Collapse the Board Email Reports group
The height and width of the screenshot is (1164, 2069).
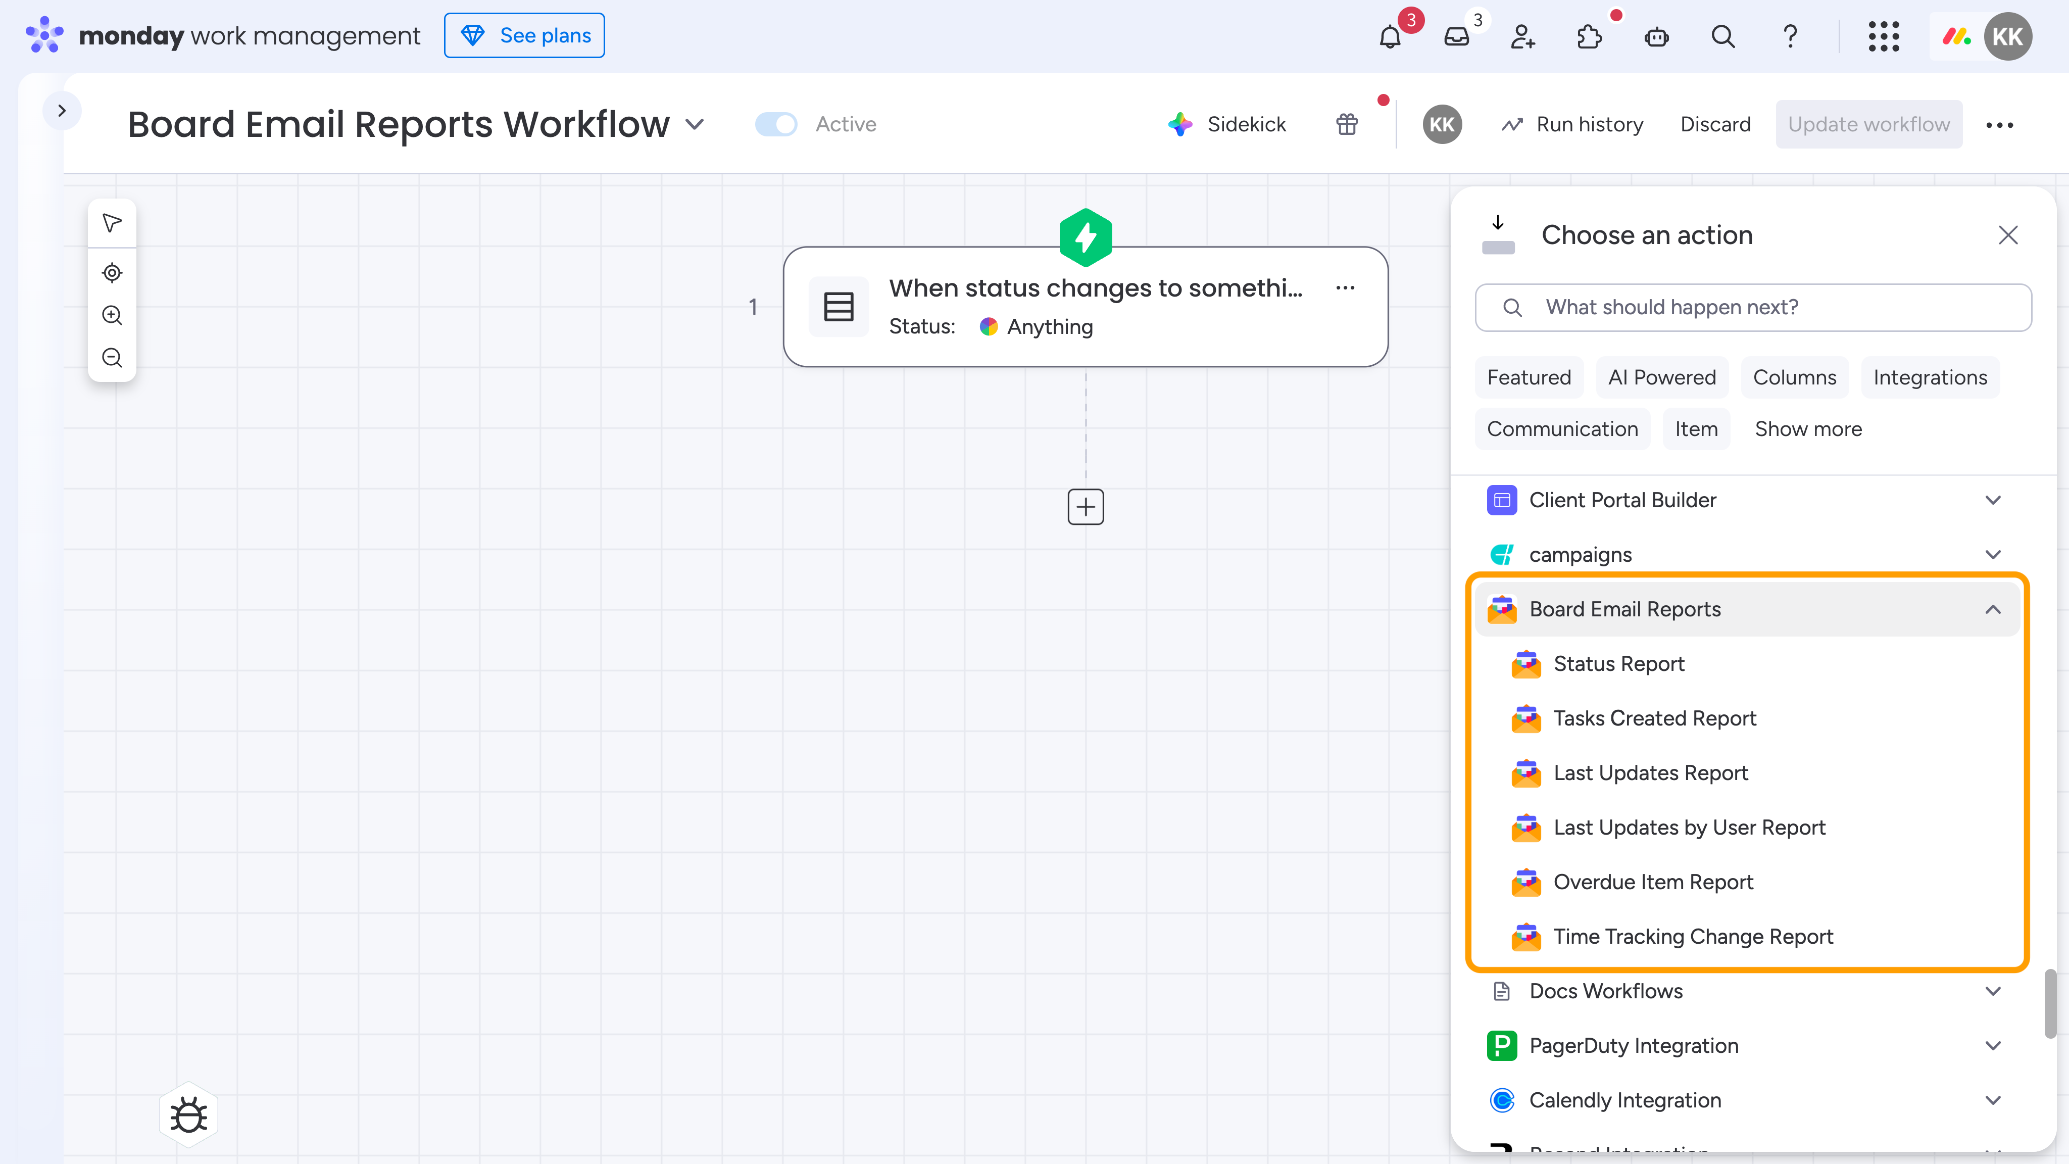[1992, 610]
